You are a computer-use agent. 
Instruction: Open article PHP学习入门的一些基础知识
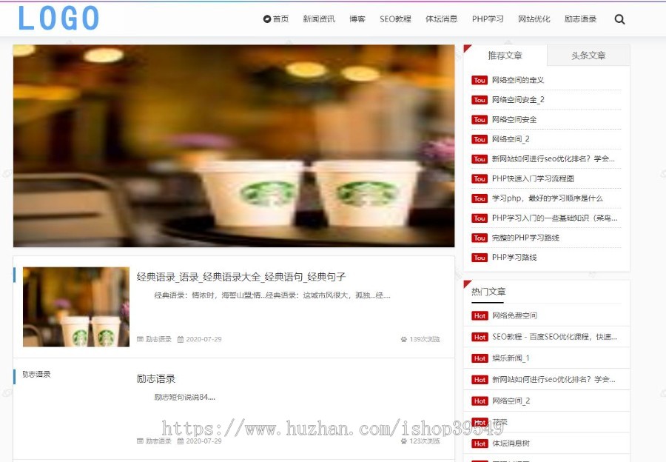point(554,218)
